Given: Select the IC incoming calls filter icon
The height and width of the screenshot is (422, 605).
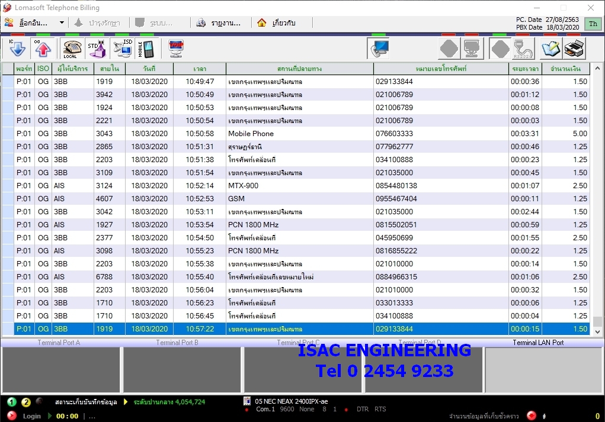Looking at the screenshot, I should (17, 49).
